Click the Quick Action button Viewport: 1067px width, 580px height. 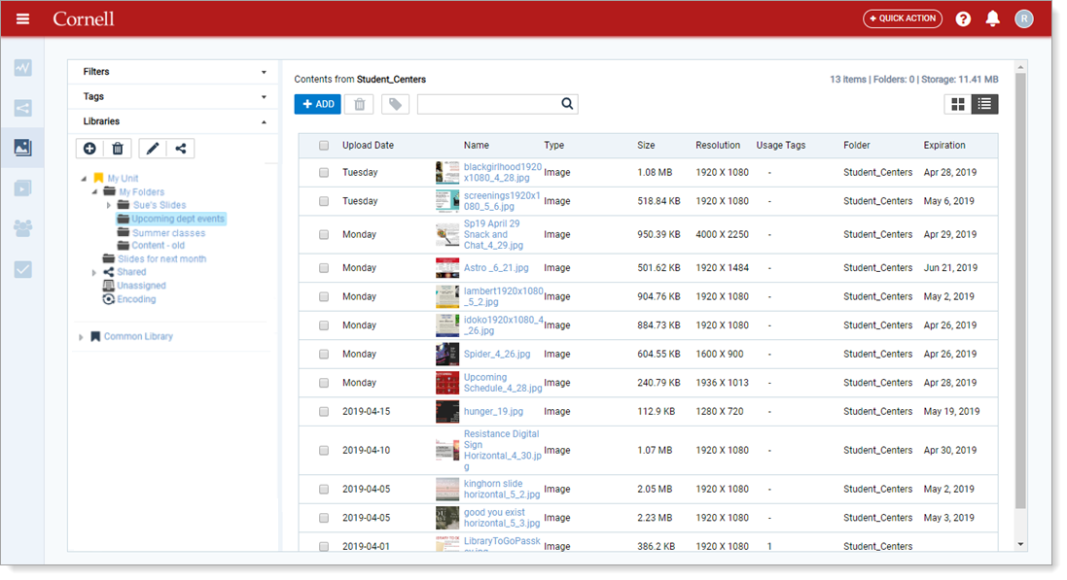903,18
